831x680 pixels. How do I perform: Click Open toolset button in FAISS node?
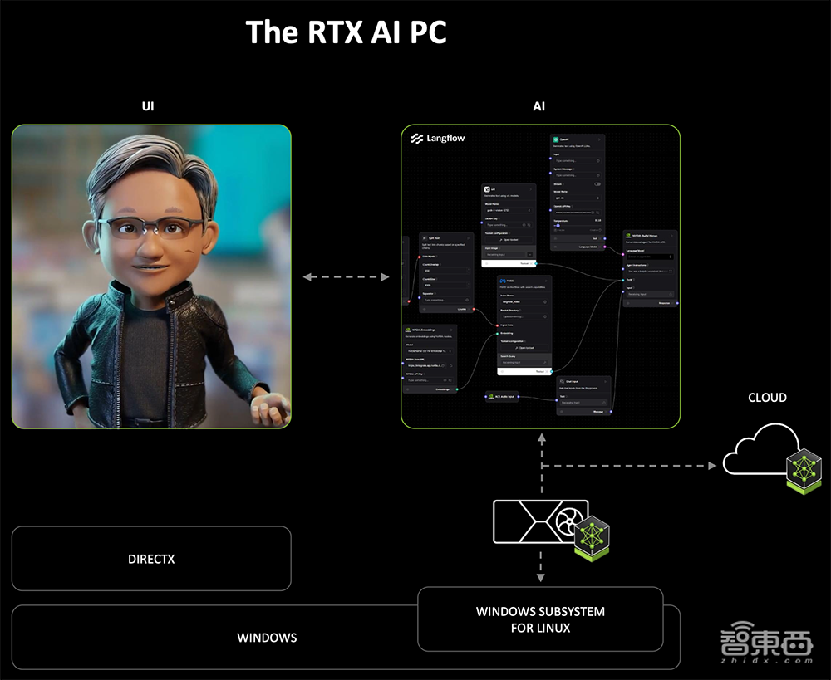click(522, 347)
